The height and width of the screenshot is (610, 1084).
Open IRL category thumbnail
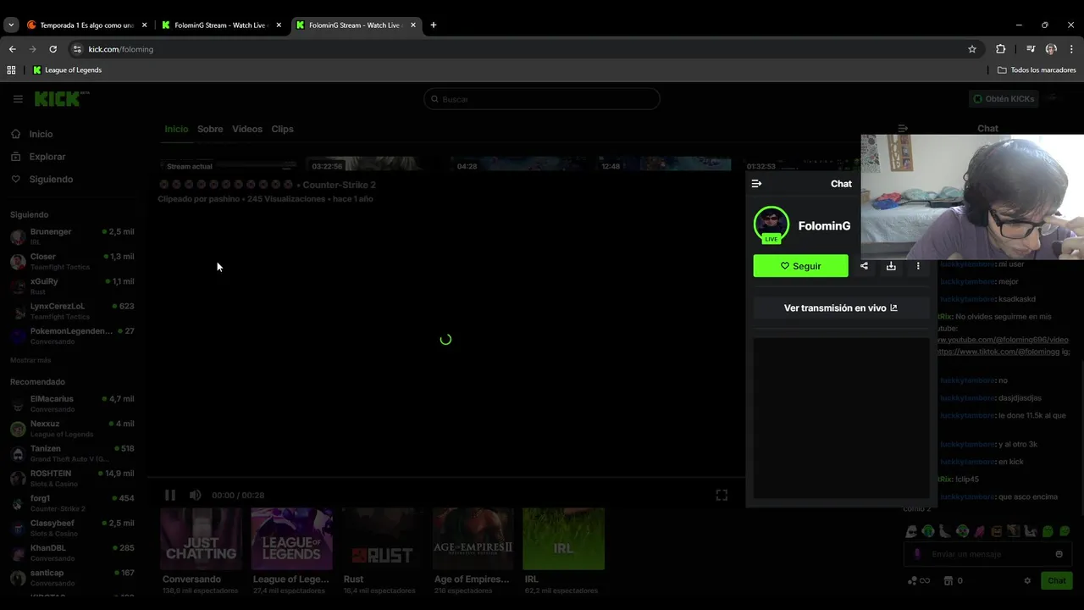563,539
